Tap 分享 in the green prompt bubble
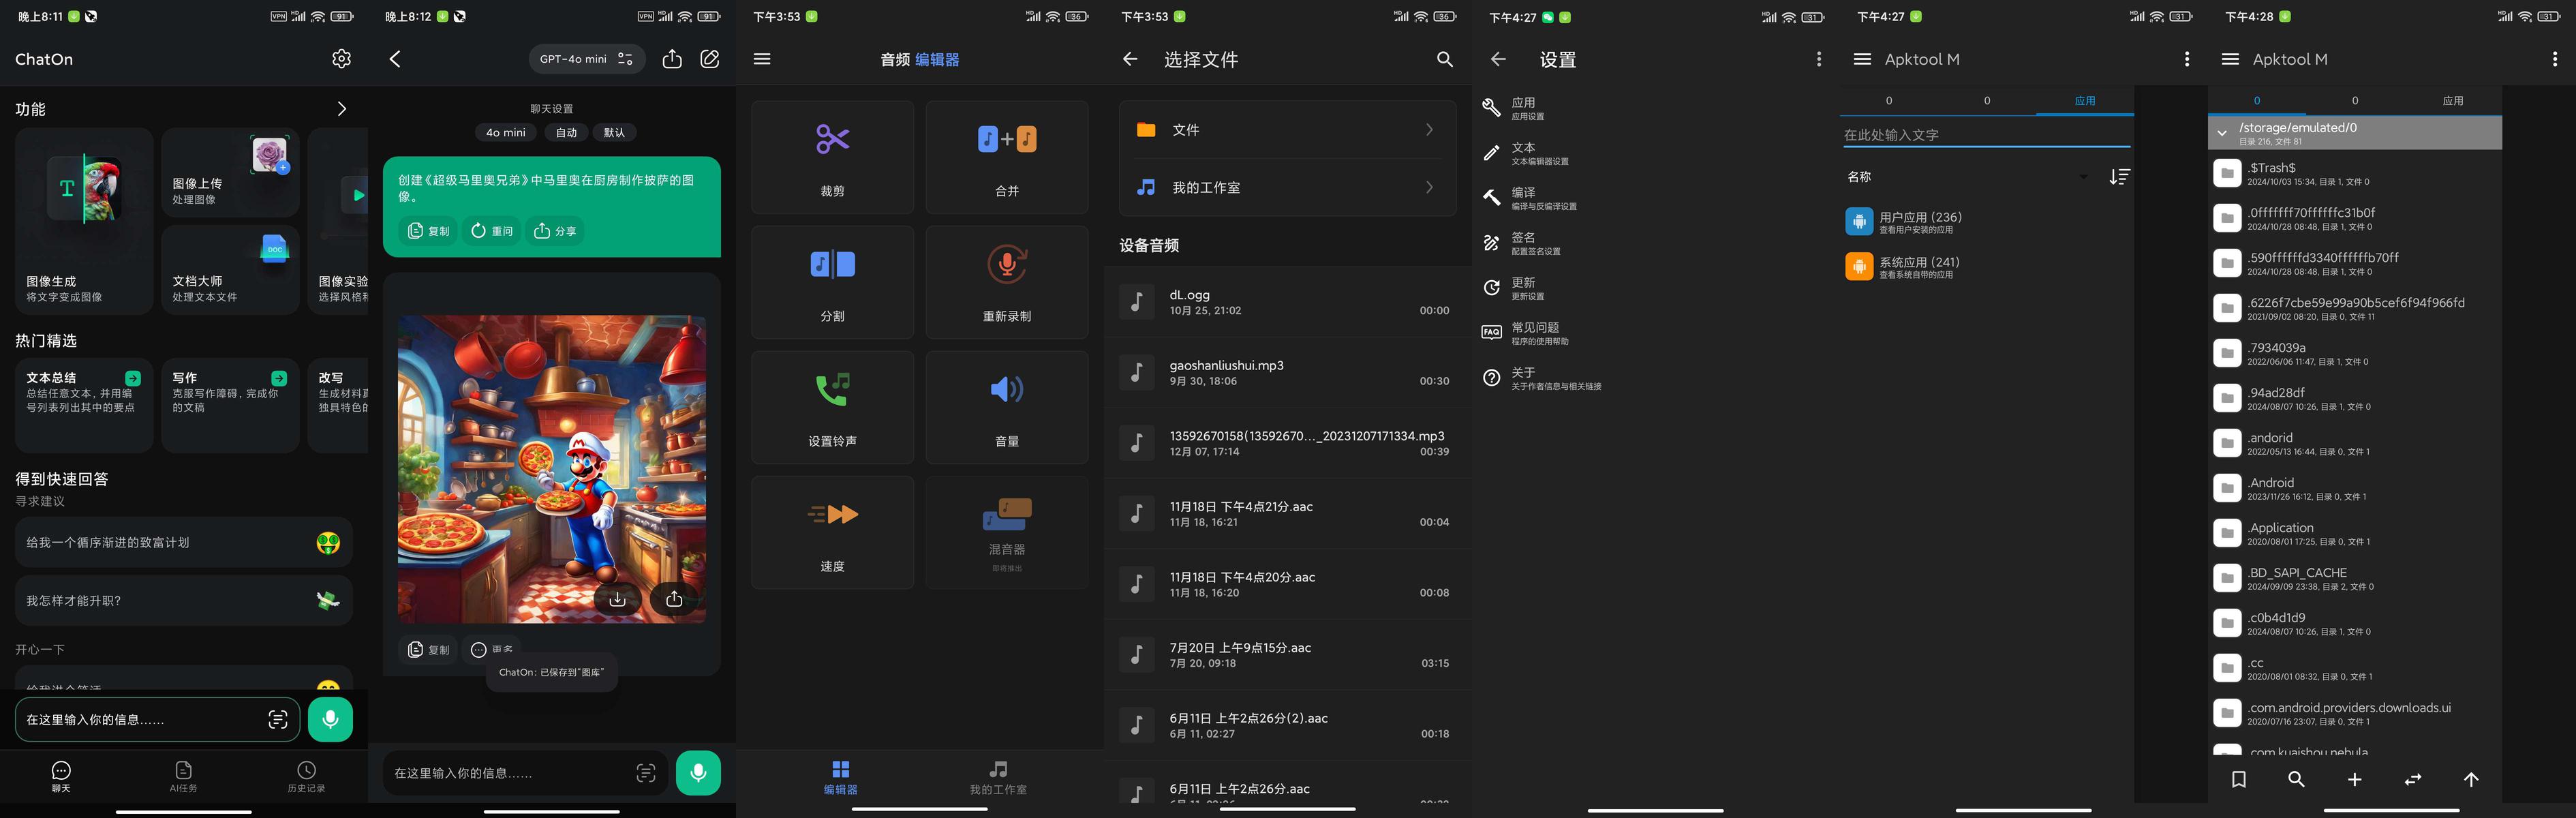The width and height of the screenshot is (2576, 818). point(555,231)
